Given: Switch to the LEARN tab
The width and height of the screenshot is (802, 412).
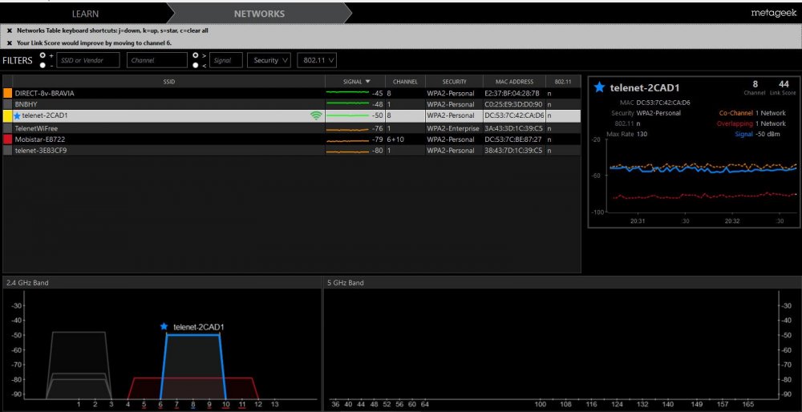Looking at the screenshot, I should pos(85,14).
